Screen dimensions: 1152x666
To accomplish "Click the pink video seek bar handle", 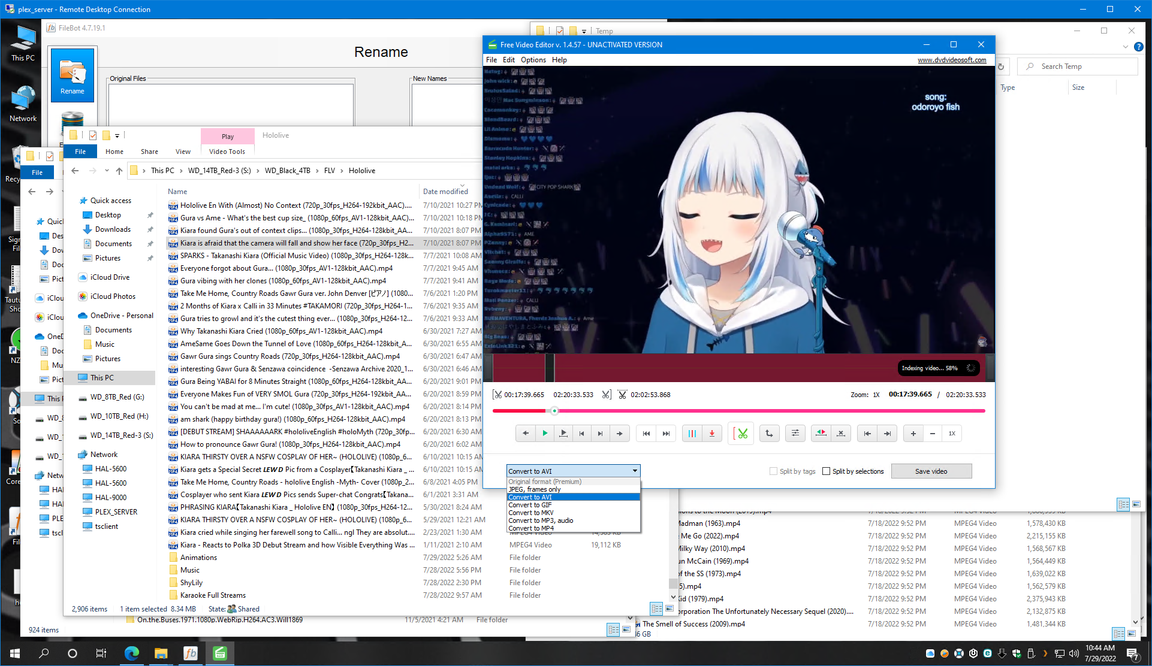I will tap(554, 411).
